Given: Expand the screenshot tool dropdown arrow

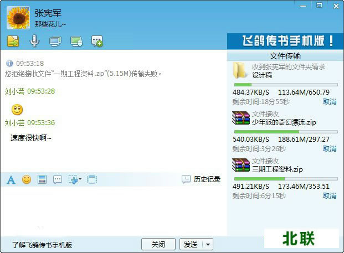Looking at the screenshot, I should point(80,179).
